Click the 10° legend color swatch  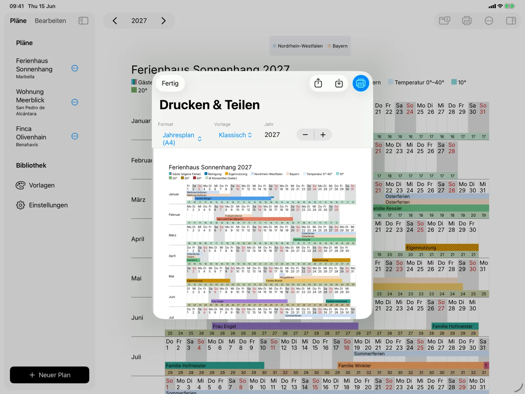pyautogui.click(x=454, y=82)
